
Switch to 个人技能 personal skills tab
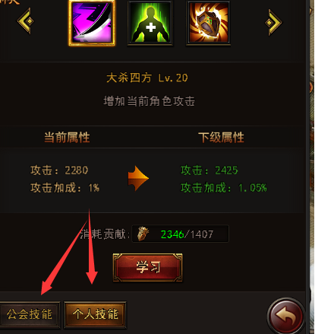[95, 314]
